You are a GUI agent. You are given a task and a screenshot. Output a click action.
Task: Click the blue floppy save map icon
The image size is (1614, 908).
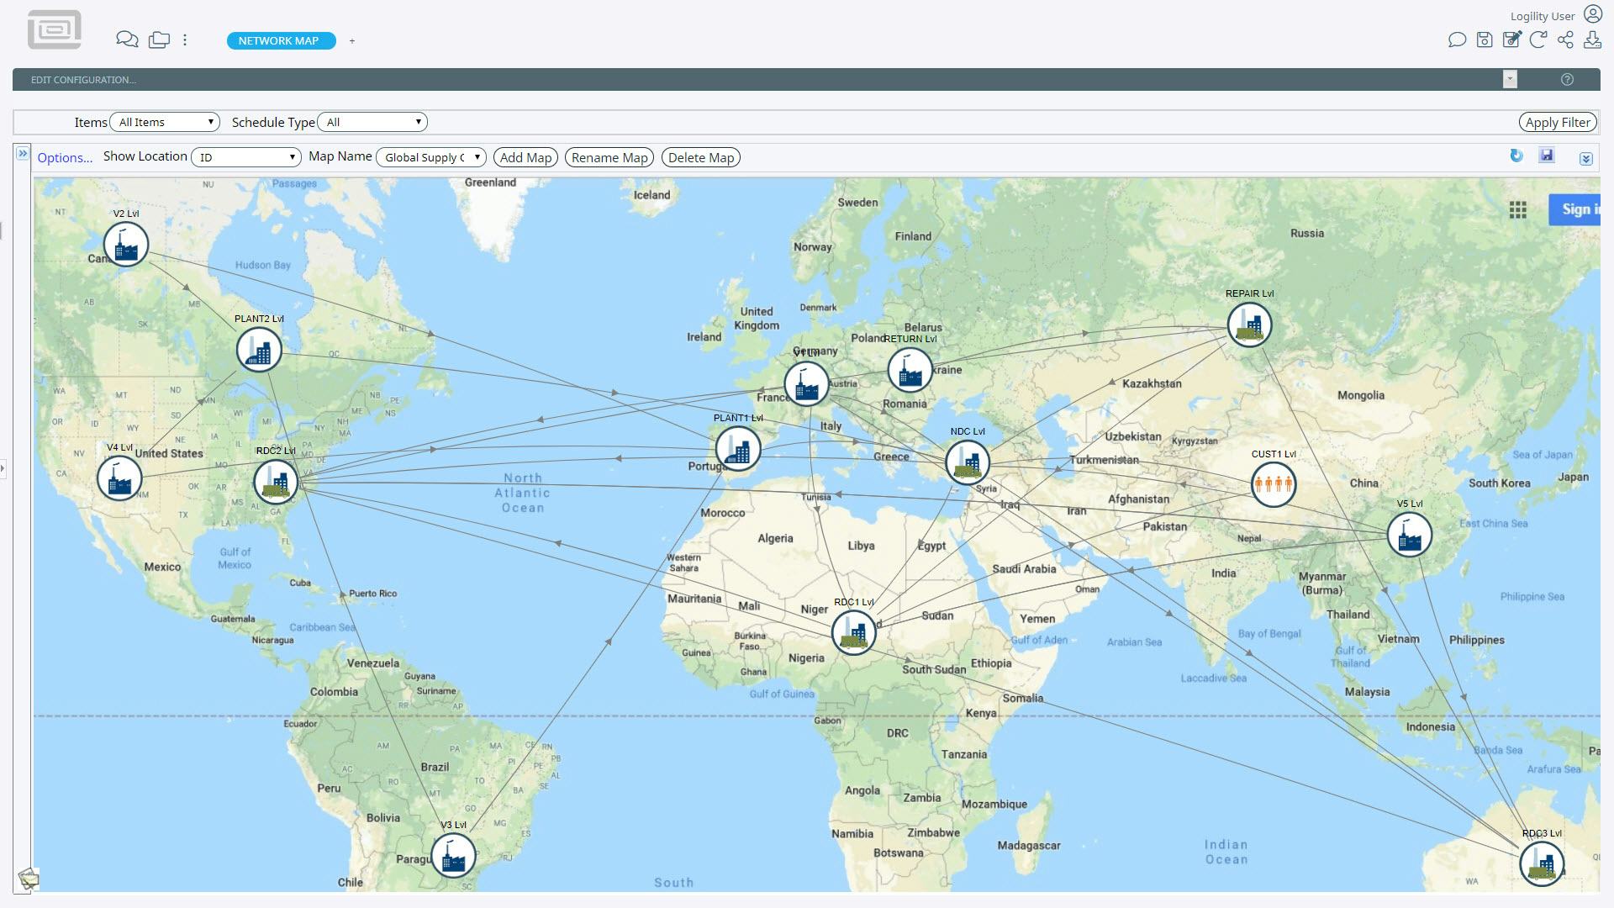click(x=1547, y=156)
